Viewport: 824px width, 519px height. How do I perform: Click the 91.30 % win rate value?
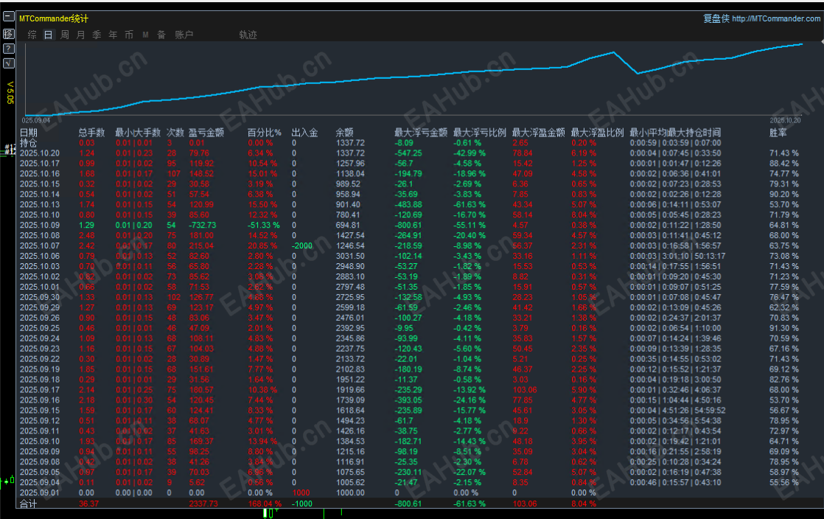coord(784,328)
